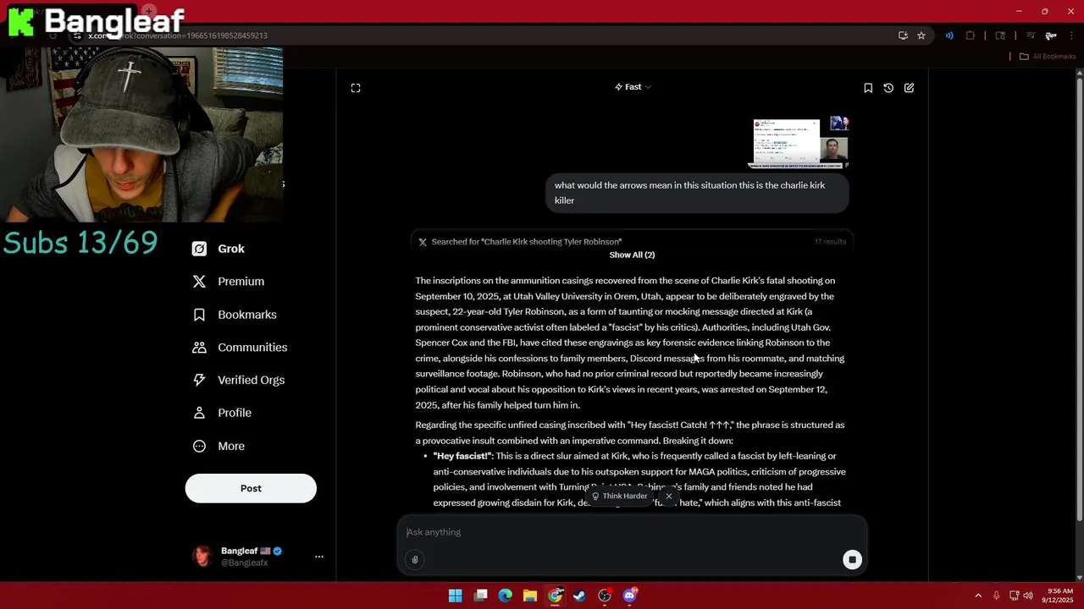The height and width of the screenshot is (609, 1084).
Task: Focus the Ask anything input field
Action: pyautogui.click(x=632, y=532)
